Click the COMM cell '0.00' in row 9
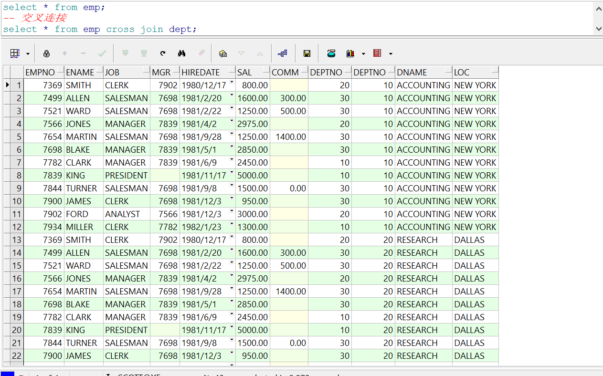This screenshot has width=603, height=376. (x=289, y=188)
